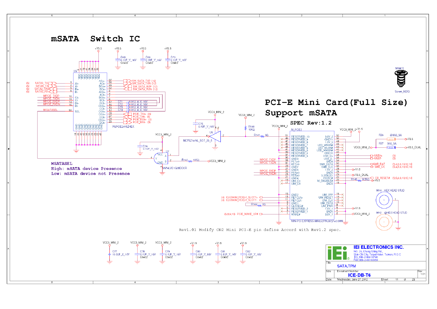Click the blue MH4 hex head stud circle
The image size is (437, 309).
(384, 200)
